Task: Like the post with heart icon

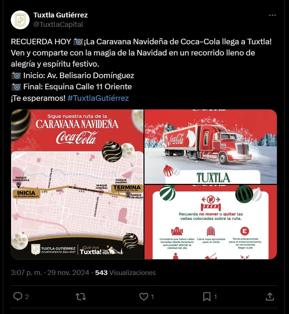Action: pyautogui.click(x=144, y=297)
